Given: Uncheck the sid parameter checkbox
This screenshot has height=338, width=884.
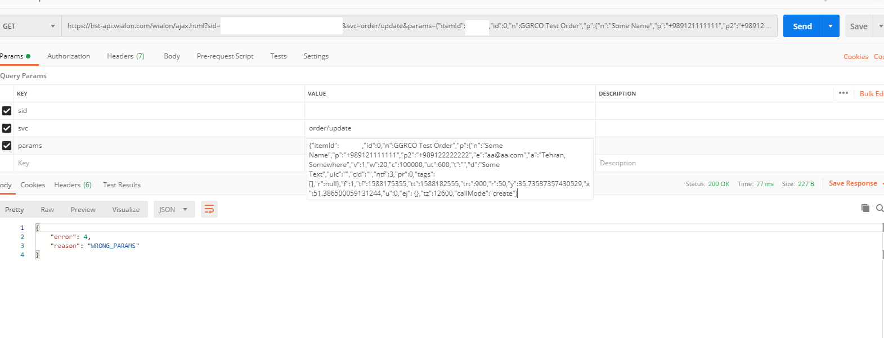Looking at the screenshot, I should click(x=7, y=111).
